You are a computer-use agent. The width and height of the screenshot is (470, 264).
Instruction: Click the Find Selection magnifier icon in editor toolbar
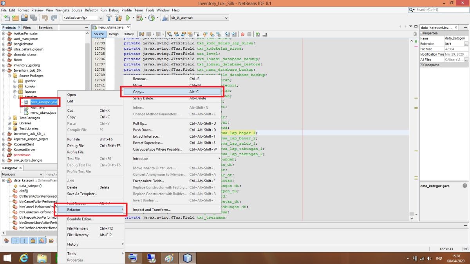[170, 34]
